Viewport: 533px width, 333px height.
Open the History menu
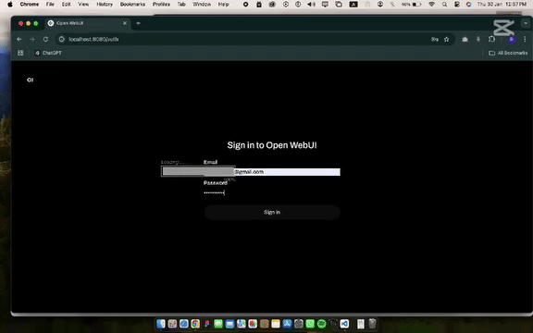pos(105,5)
